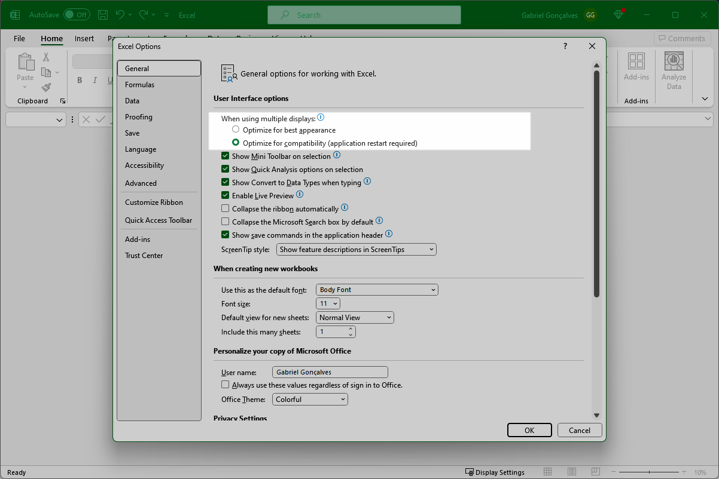The height and width of the screenshot is (479, 719).
Task: Uncheck Show Mini Toolbar on selection
Action: point(226,156)
